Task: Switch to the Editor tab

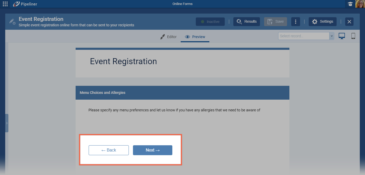Action: [x=168, y=37]
